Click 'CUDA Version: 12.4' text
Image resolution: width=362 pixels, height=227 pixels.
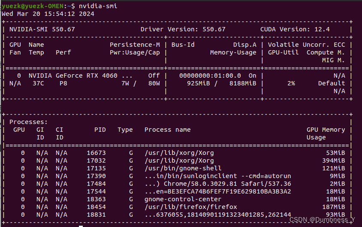(x=295, y=29)
